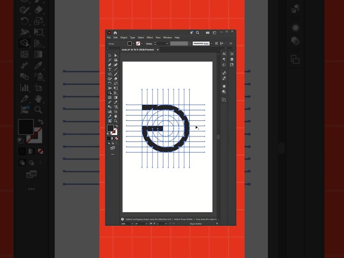Set paint type to Color
This screenshot has width=344, height=258.
pos(109,139)
